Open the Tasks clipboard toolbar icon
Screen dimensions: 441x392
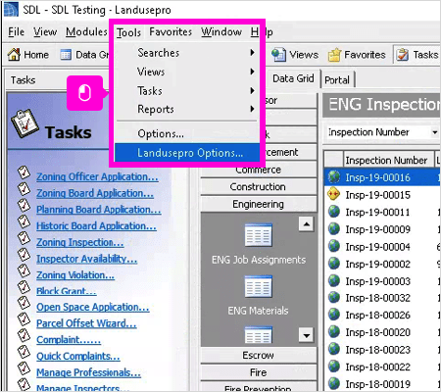click(x=403, y=55)
